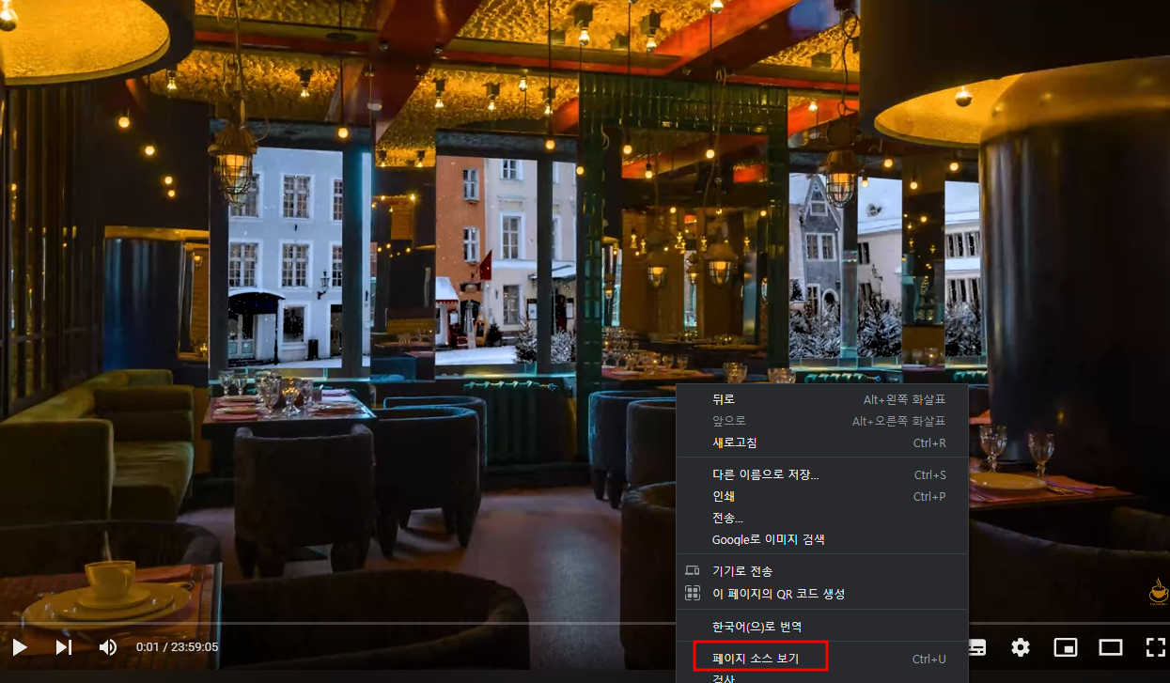Image resolution: width=1170 pixels, height=683 pixels.
Task: Skip to the next video
Action: coord(63,646)
